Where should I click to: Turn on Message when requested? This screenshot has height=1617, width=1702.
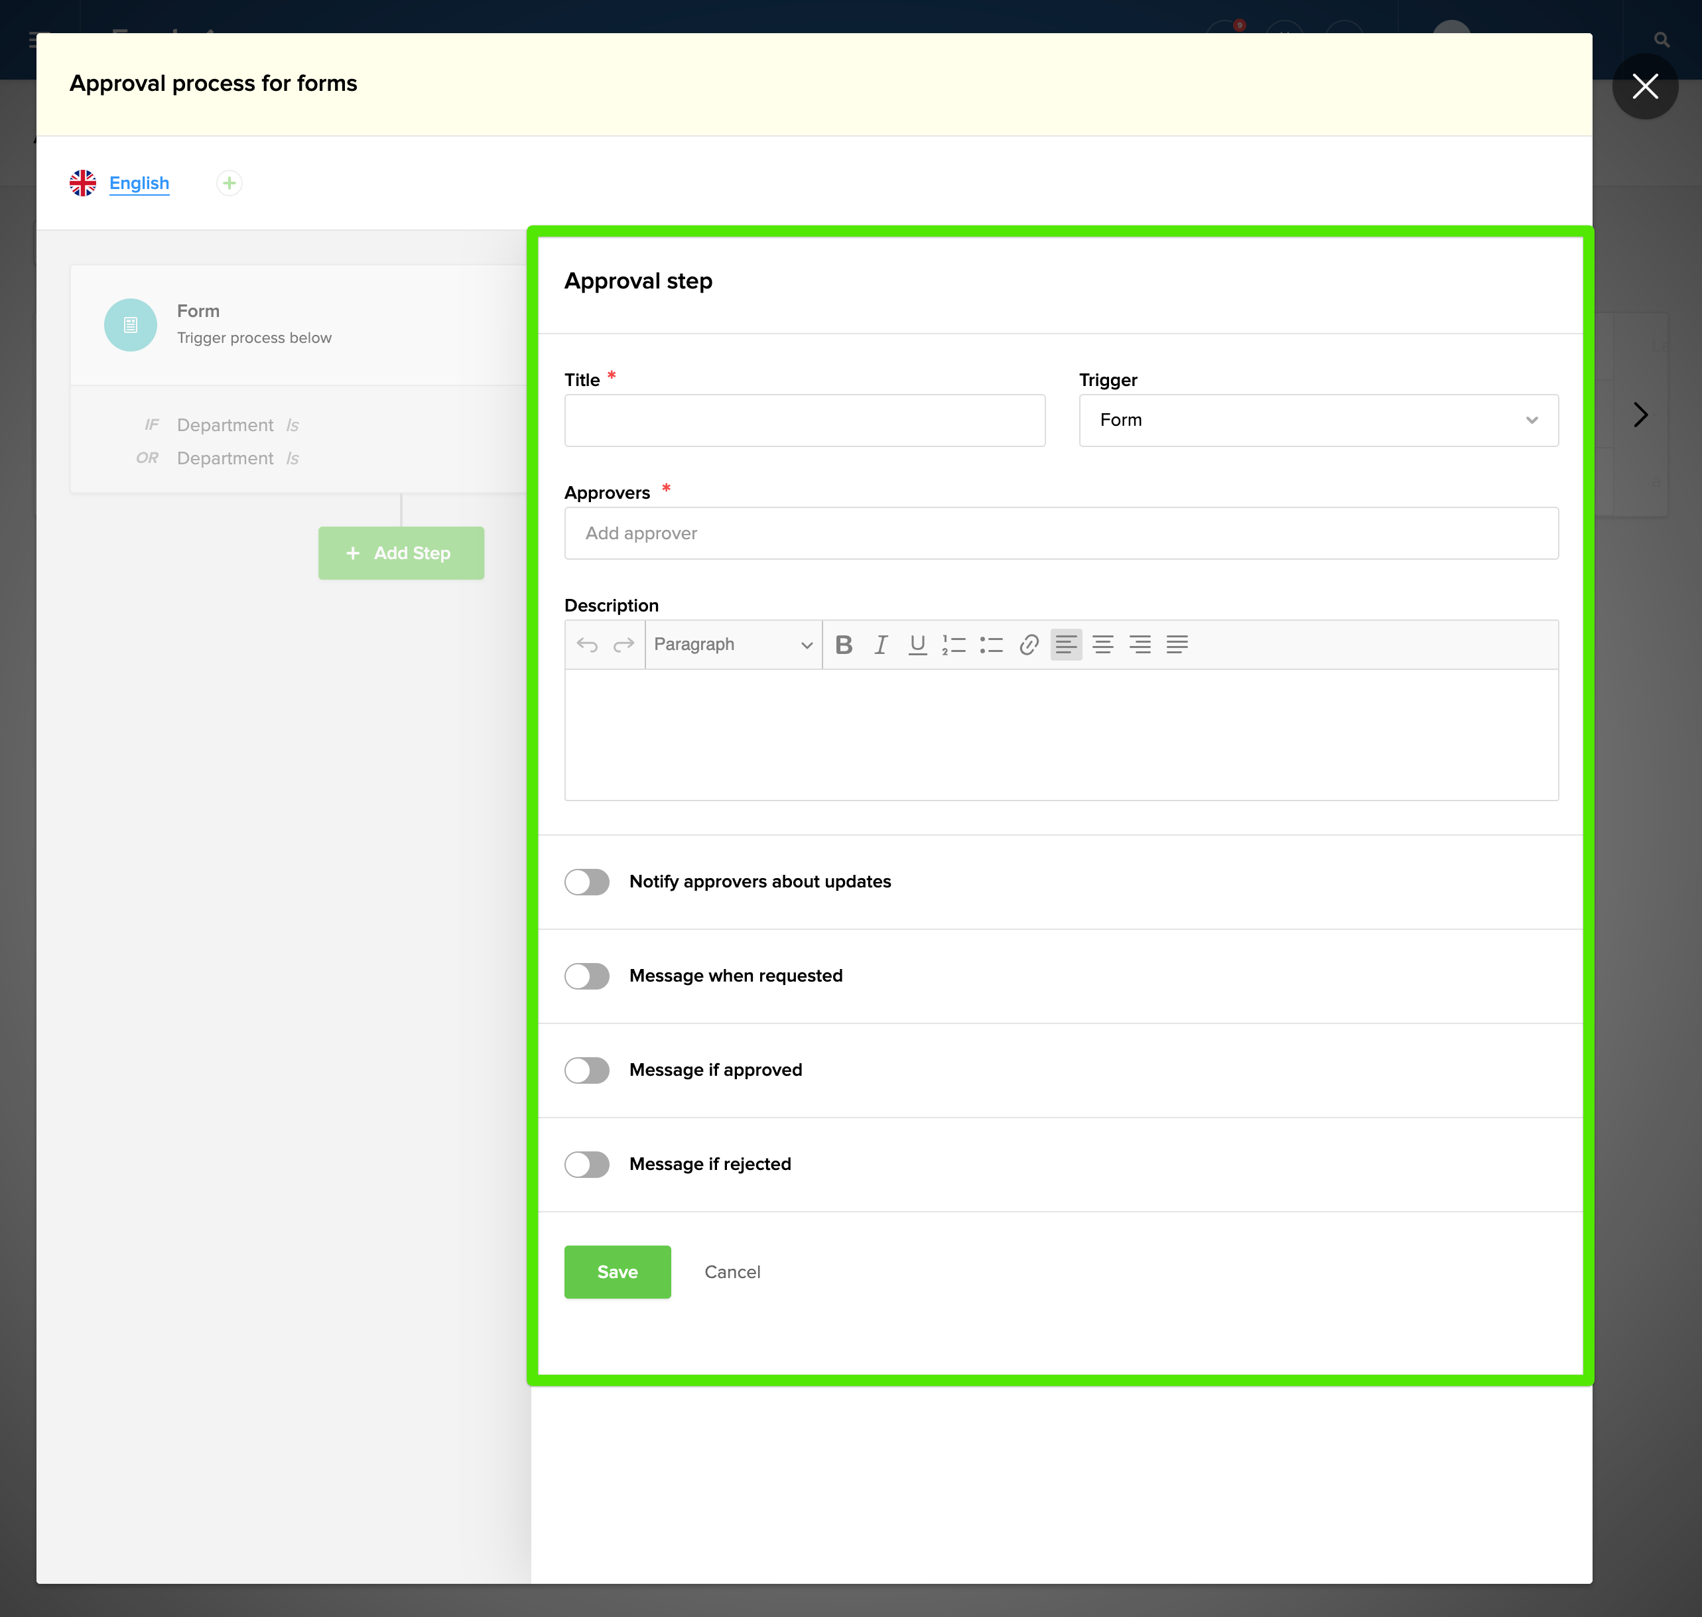(587, 976)
